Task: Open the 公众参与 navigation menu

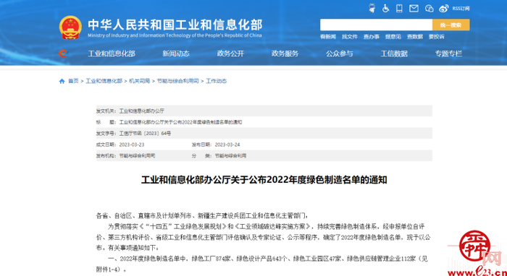Action: pyautogui.click(x=340, y=54)
